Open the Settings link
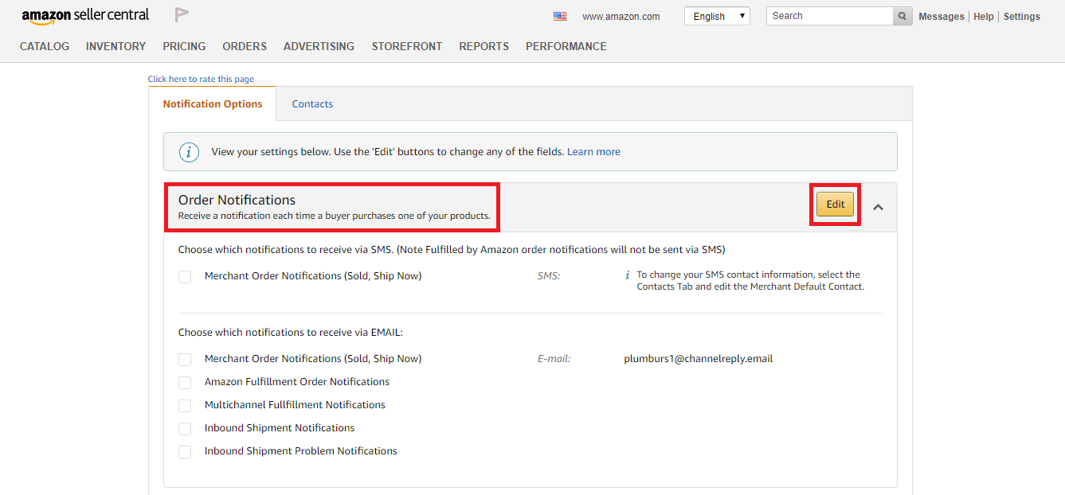 pyautogui.click(x=1022, y=17)
